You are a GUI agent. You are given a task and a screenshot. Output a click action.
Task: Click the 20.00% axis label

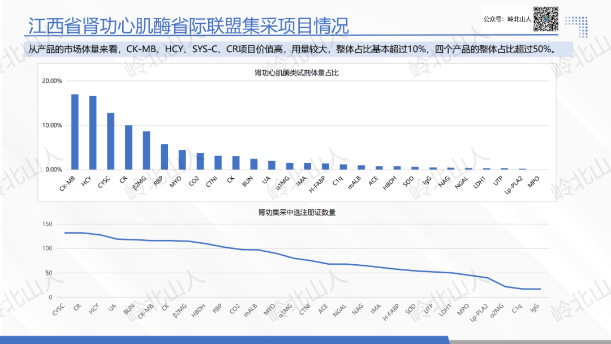pos(52,81)
